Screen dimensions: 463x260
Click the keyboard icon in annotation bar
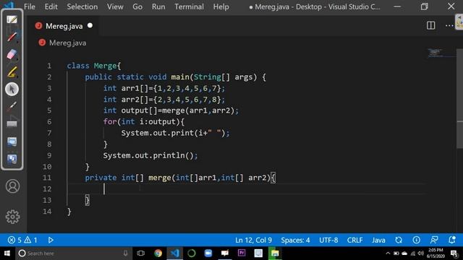click(12, 123)
